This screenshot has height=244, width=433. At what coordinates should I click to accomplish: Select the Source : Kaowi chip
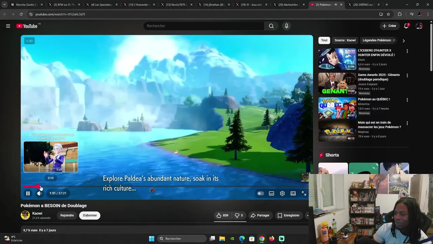click(x=345, y=40)
